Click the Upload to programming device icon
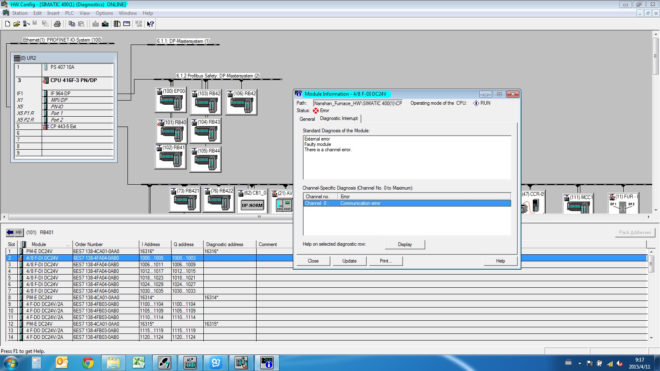The image size is (660, 371). [105, 24]
